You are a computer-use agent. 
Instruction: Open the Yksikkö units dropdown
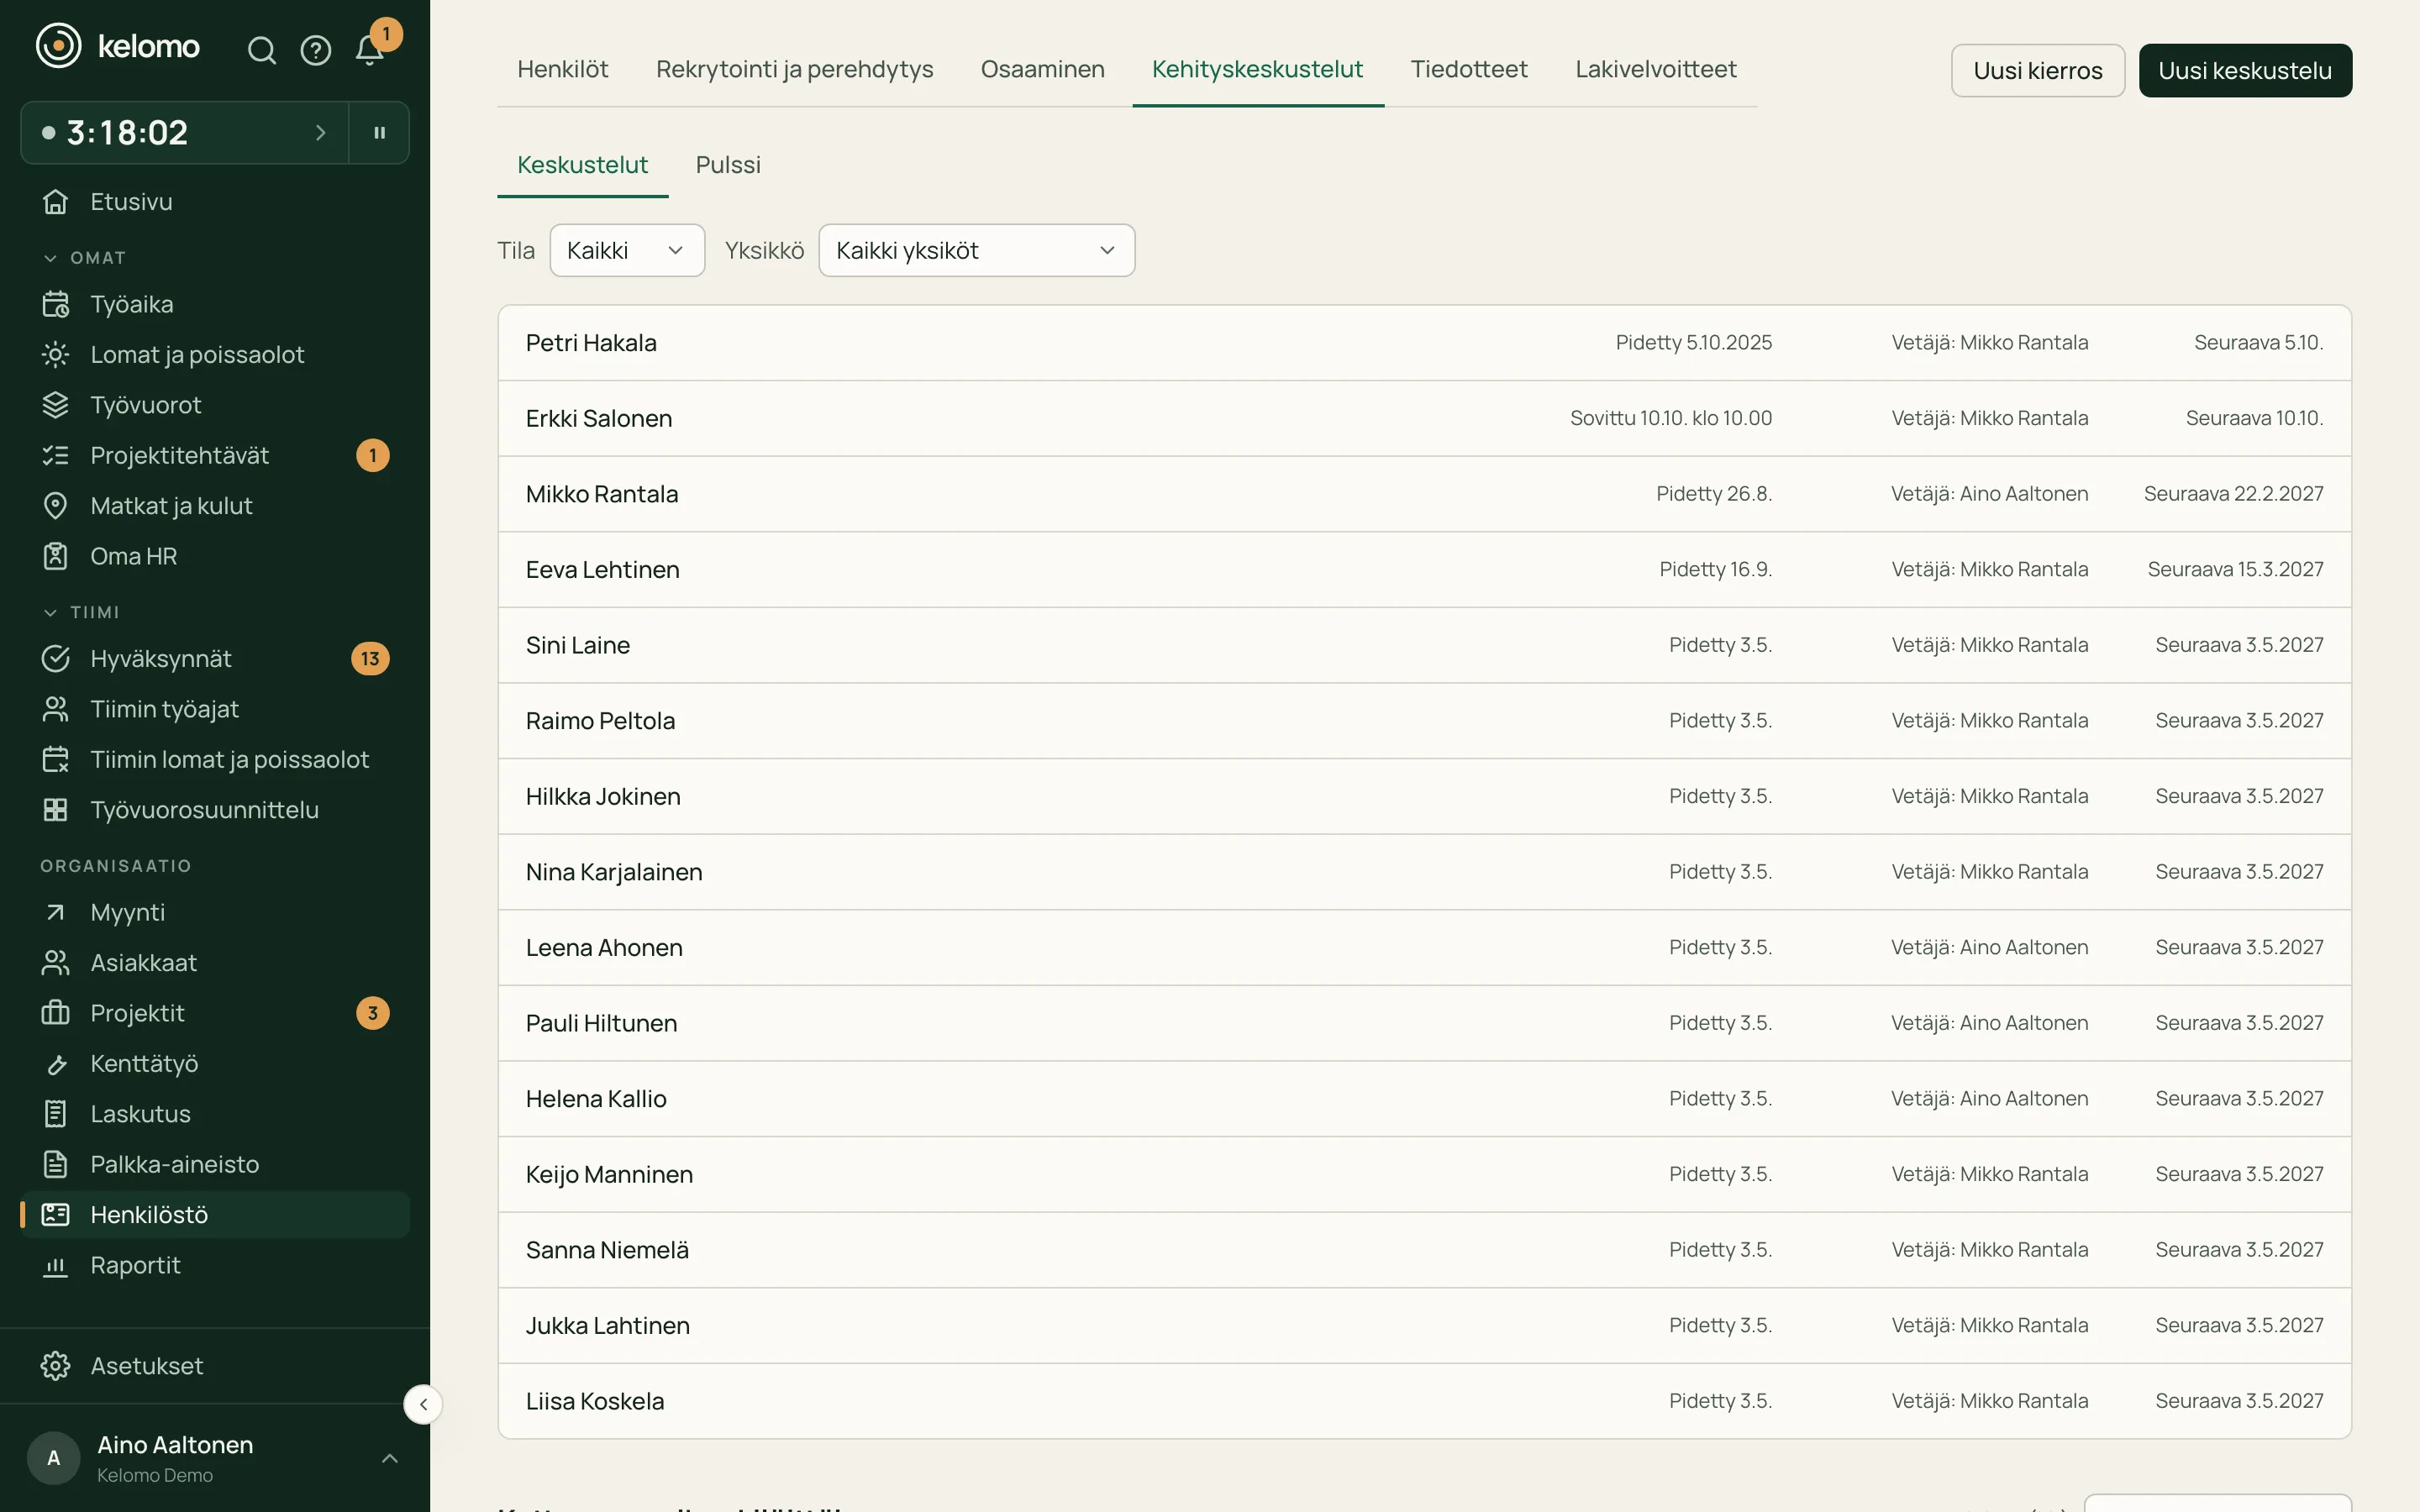pyautogui.click(x=976, y=250)
